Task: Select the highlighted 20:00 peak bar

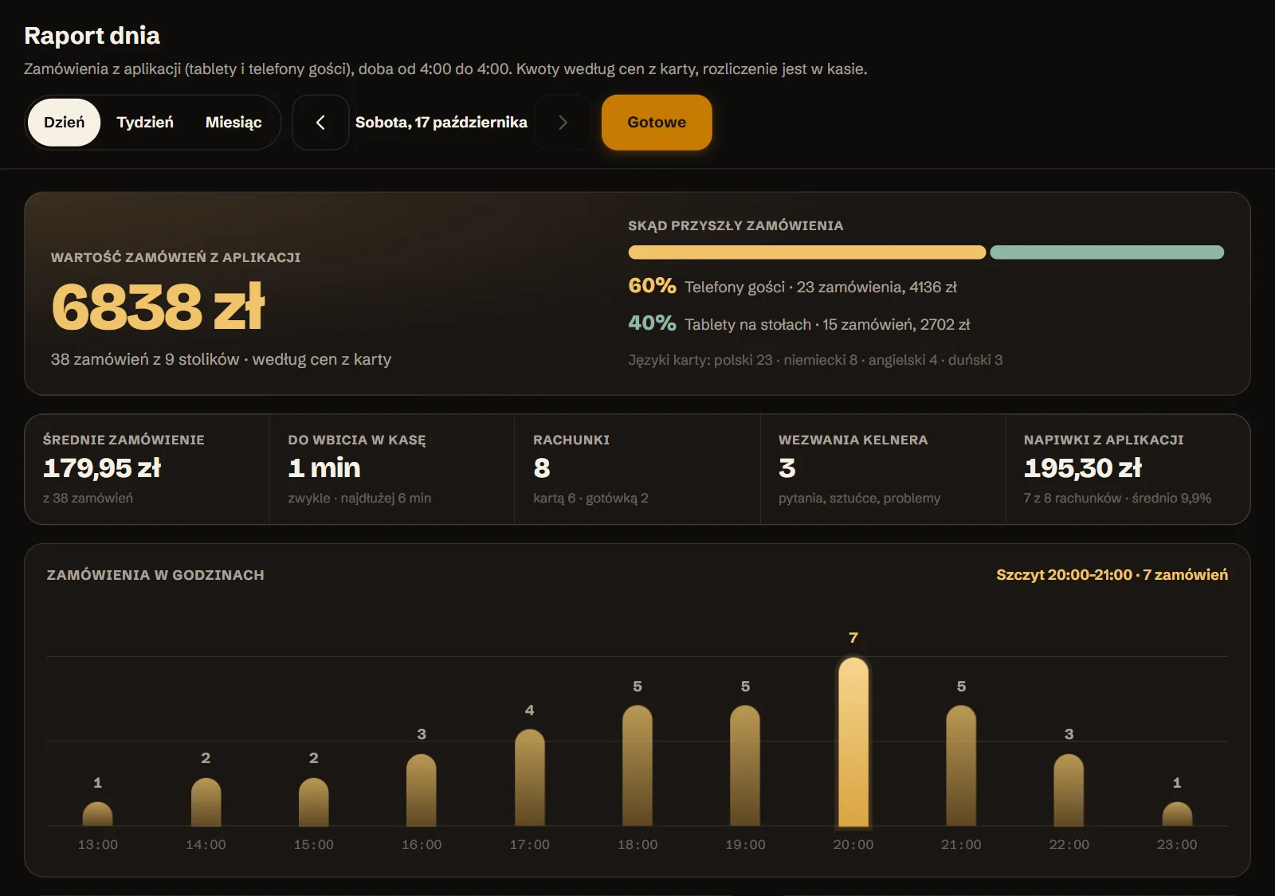Action: [x=853, y=742]
